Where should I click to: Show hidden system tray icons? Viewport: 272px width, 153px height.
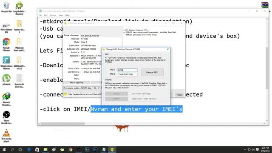[x=245, y=150]
